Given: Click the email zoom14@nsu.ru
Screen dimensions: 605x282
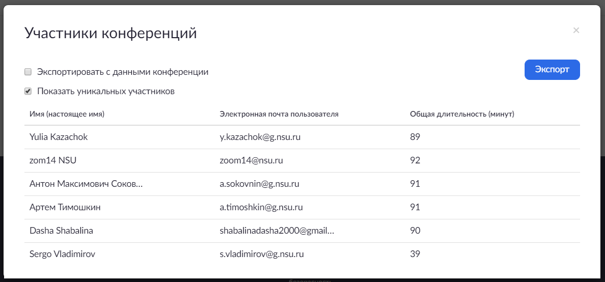Looking at the screenshot, I should click(x=251, y=160).
